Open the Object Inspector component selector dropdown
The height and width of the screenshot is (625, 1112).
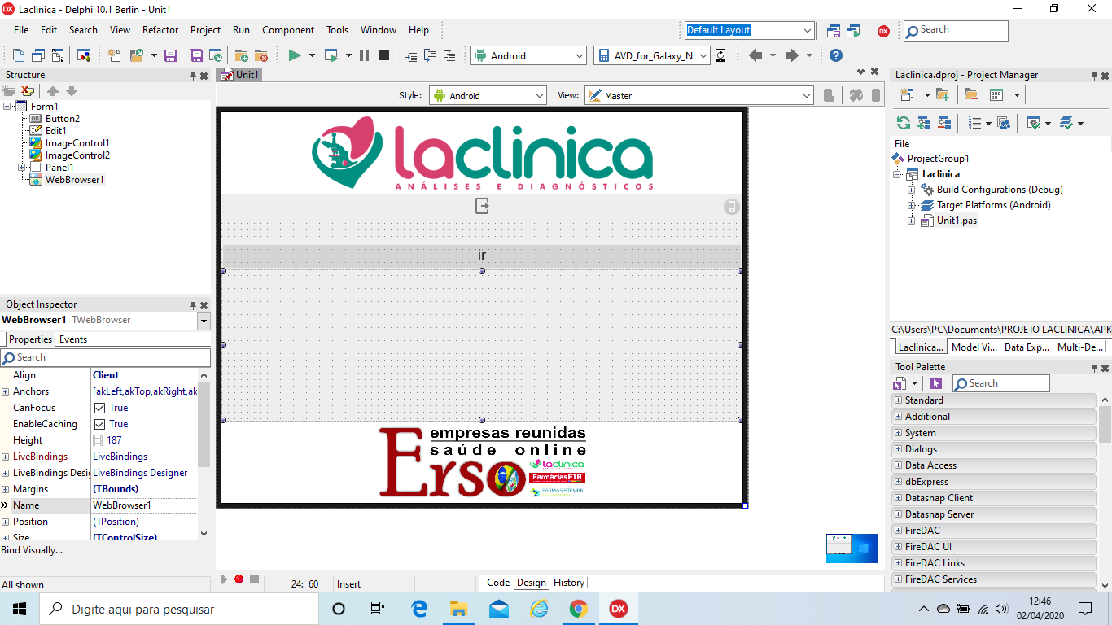(204, 321)
